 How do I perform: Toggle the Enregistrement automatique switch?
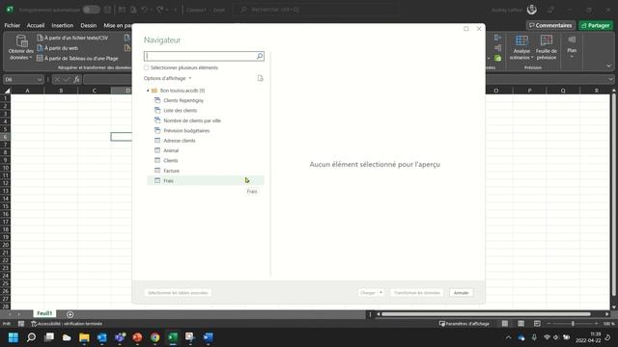coord(91,10)
